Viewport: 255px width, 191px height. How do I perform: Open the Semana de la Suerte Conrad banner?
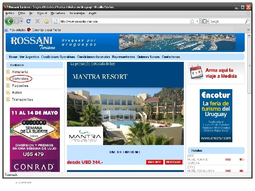point(35,140)
